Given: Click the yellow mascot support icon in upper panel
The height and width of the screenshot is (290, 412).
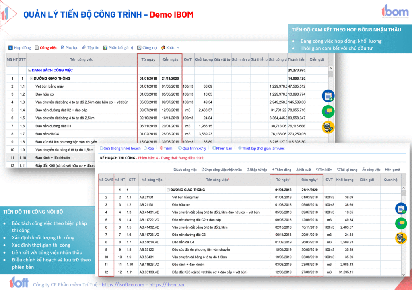Looking at the screenshot, I should 328,127.
